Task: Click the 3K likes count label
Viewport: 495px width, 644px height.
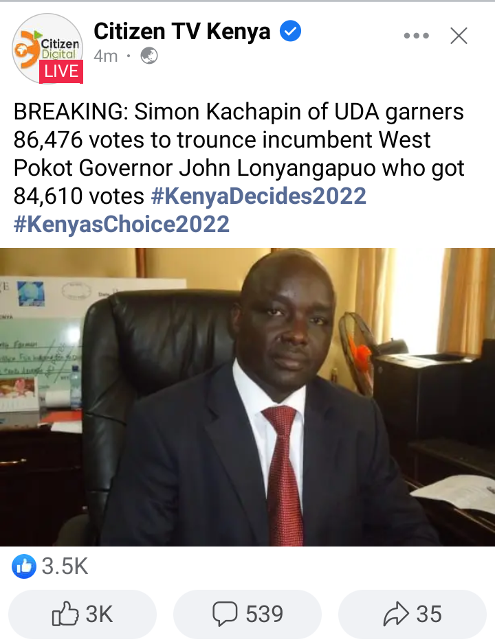Action: (x=99, y=614)
